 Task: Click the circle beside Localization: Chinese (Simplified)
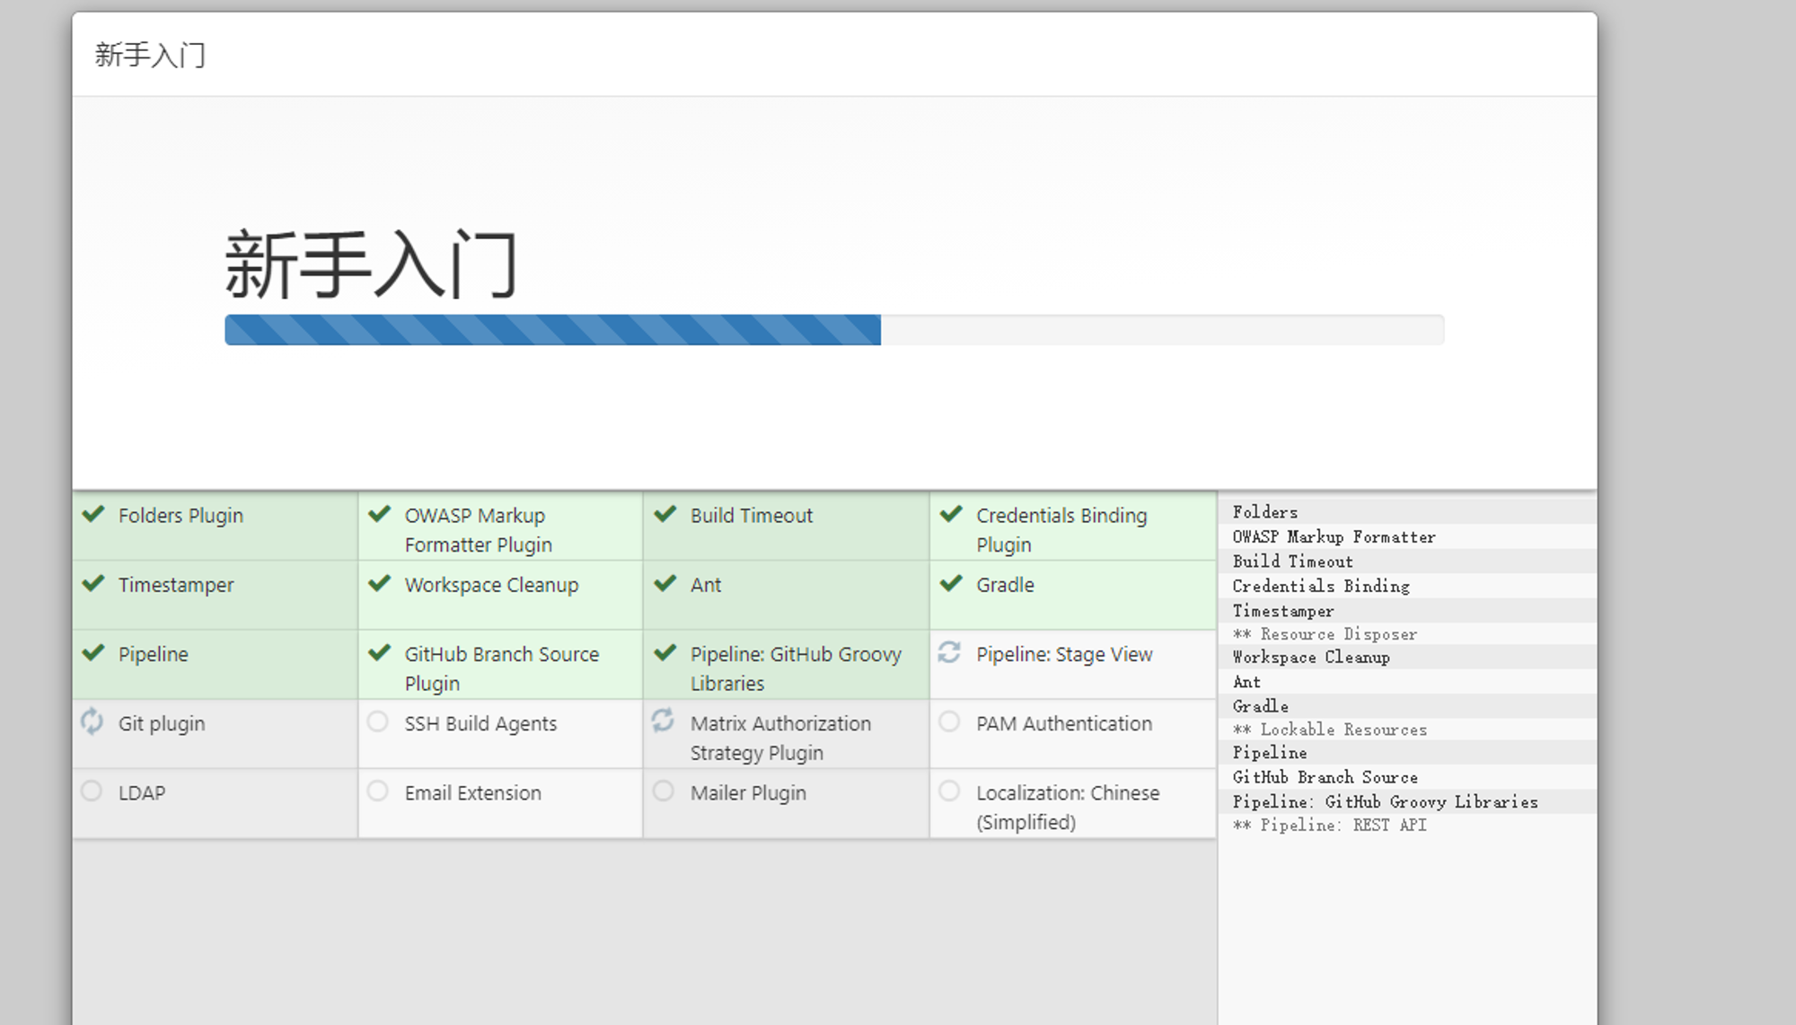click(949, 791)
